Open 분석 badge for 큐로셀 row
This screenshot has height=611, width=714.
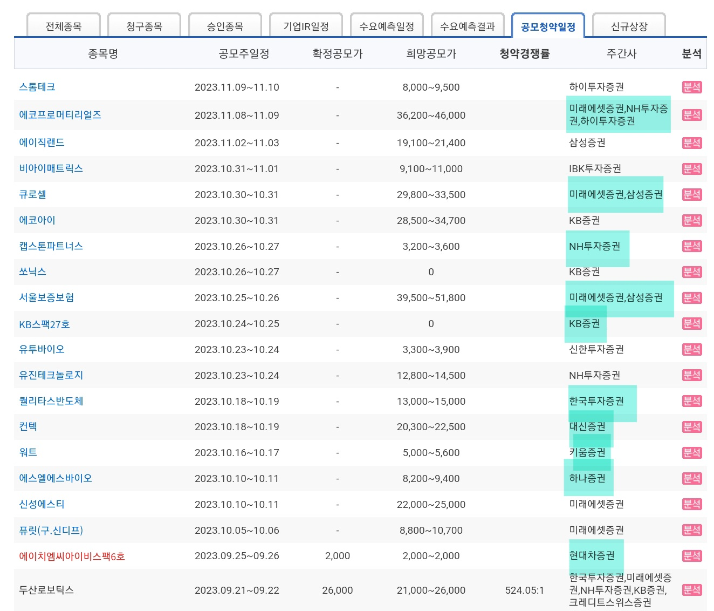click(x=692, y=195)
